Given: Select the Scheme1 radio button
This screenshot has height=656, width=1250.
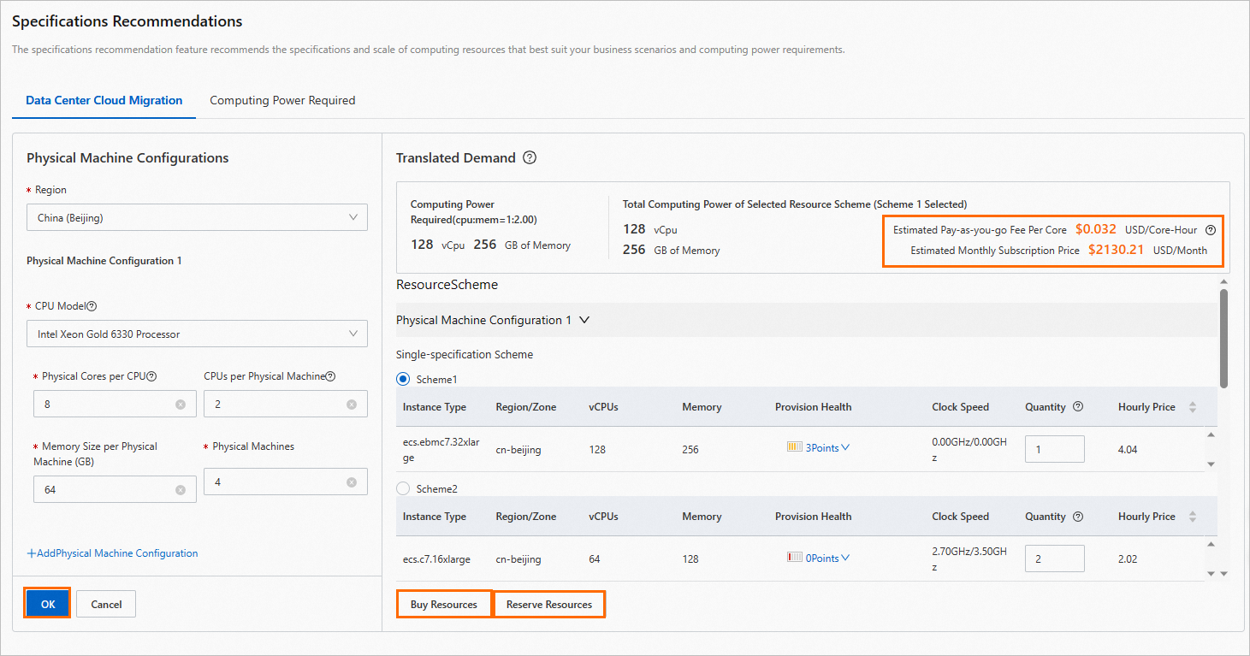Looking at the screenshot, I should [404, 379].
